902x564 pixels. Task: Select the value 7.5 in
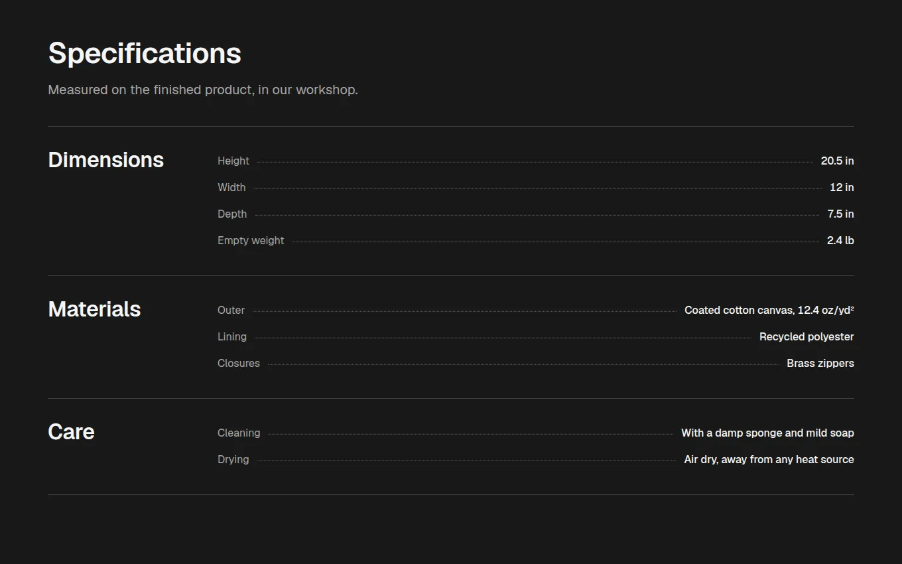(x=840, y=214)
